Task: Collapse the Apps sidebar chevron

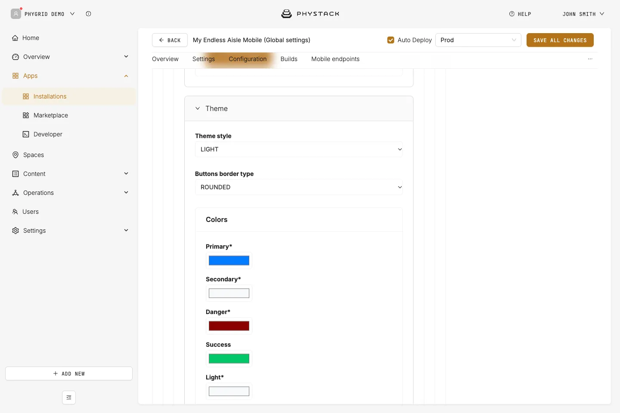Action: (126, 76)
